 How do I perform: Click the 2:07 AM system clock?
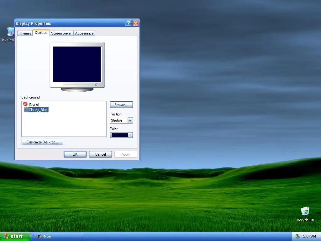pos(309,236)
